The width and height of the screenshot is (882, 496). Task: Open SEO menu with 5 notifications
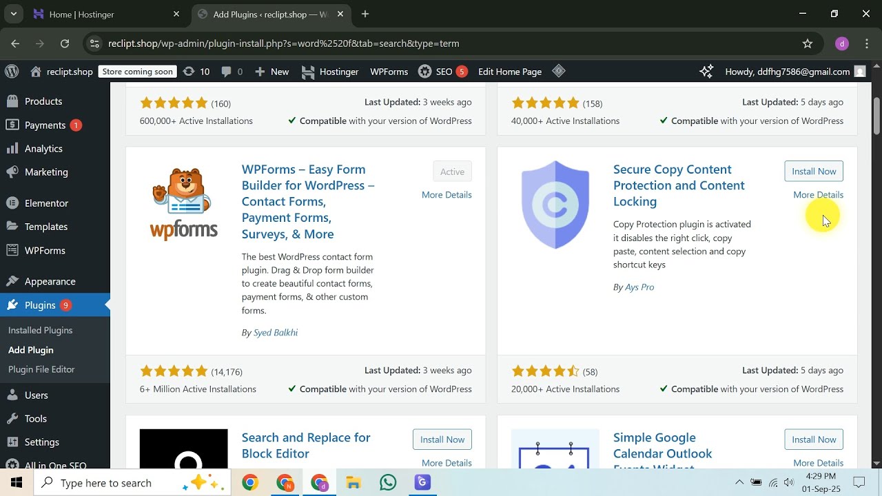click(443, 72)
